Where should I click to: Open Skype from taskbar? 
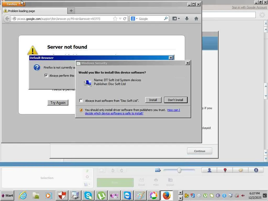[x=88, y=195]
